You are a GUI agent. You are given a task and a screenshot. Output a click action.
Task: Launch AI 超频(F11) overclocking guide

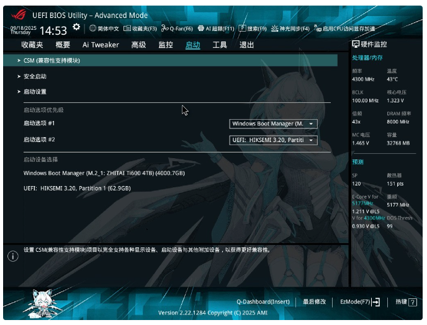pyautogui.click(x=216, y=29)
